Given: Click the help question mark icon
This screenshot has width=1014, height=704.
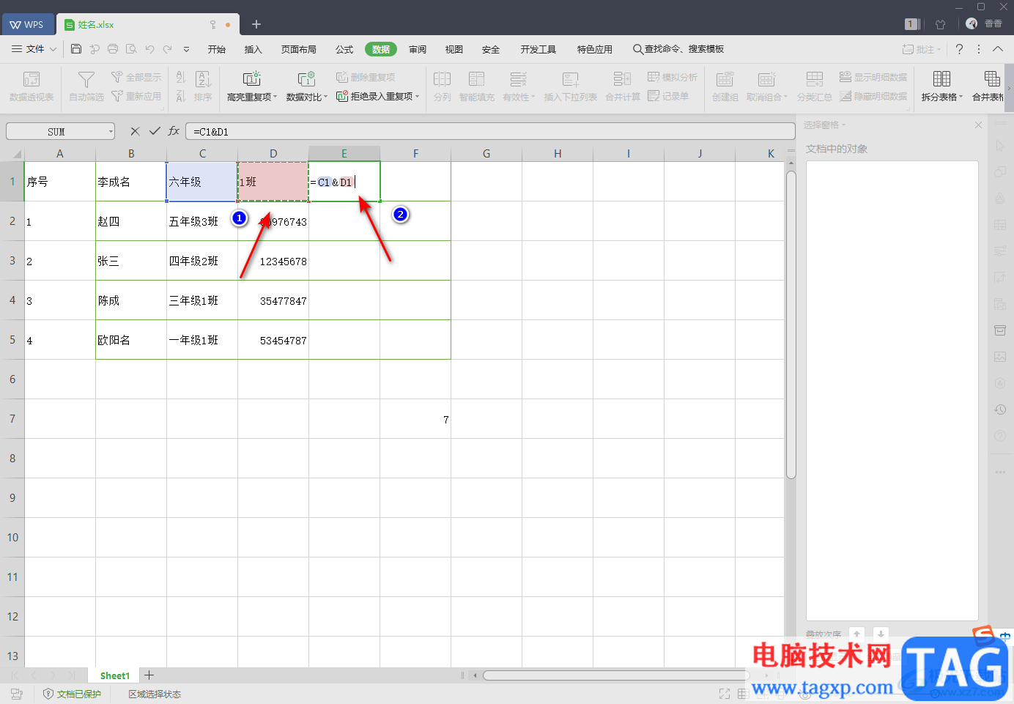Looking at the screenshot, I should [959, 49].
